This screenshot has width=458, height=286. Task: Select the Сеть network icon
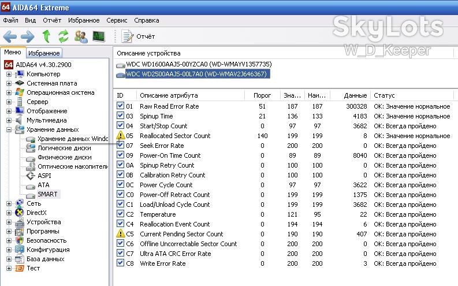click(20, 203)
